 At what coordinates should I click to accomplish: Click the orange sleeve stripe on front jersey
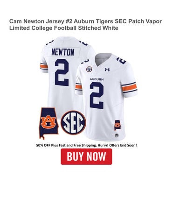pyautogui.click(x=129, y=88)
